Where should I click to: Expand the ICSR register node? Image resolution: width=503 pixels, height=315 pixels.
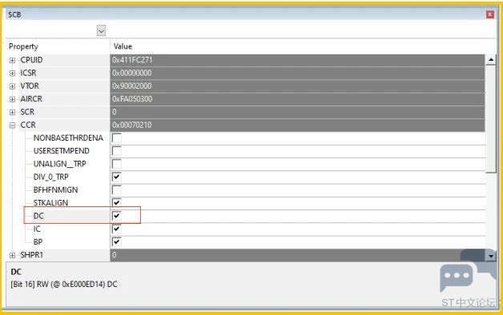point(12,74)
